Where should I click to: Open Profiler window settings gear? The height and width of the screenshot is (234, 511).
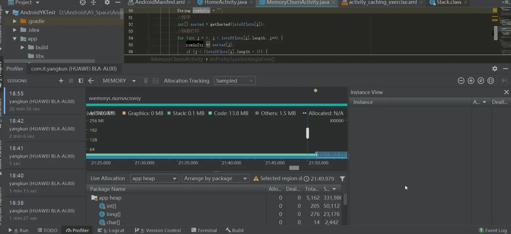pyautogui.click(x=495, y=69)
